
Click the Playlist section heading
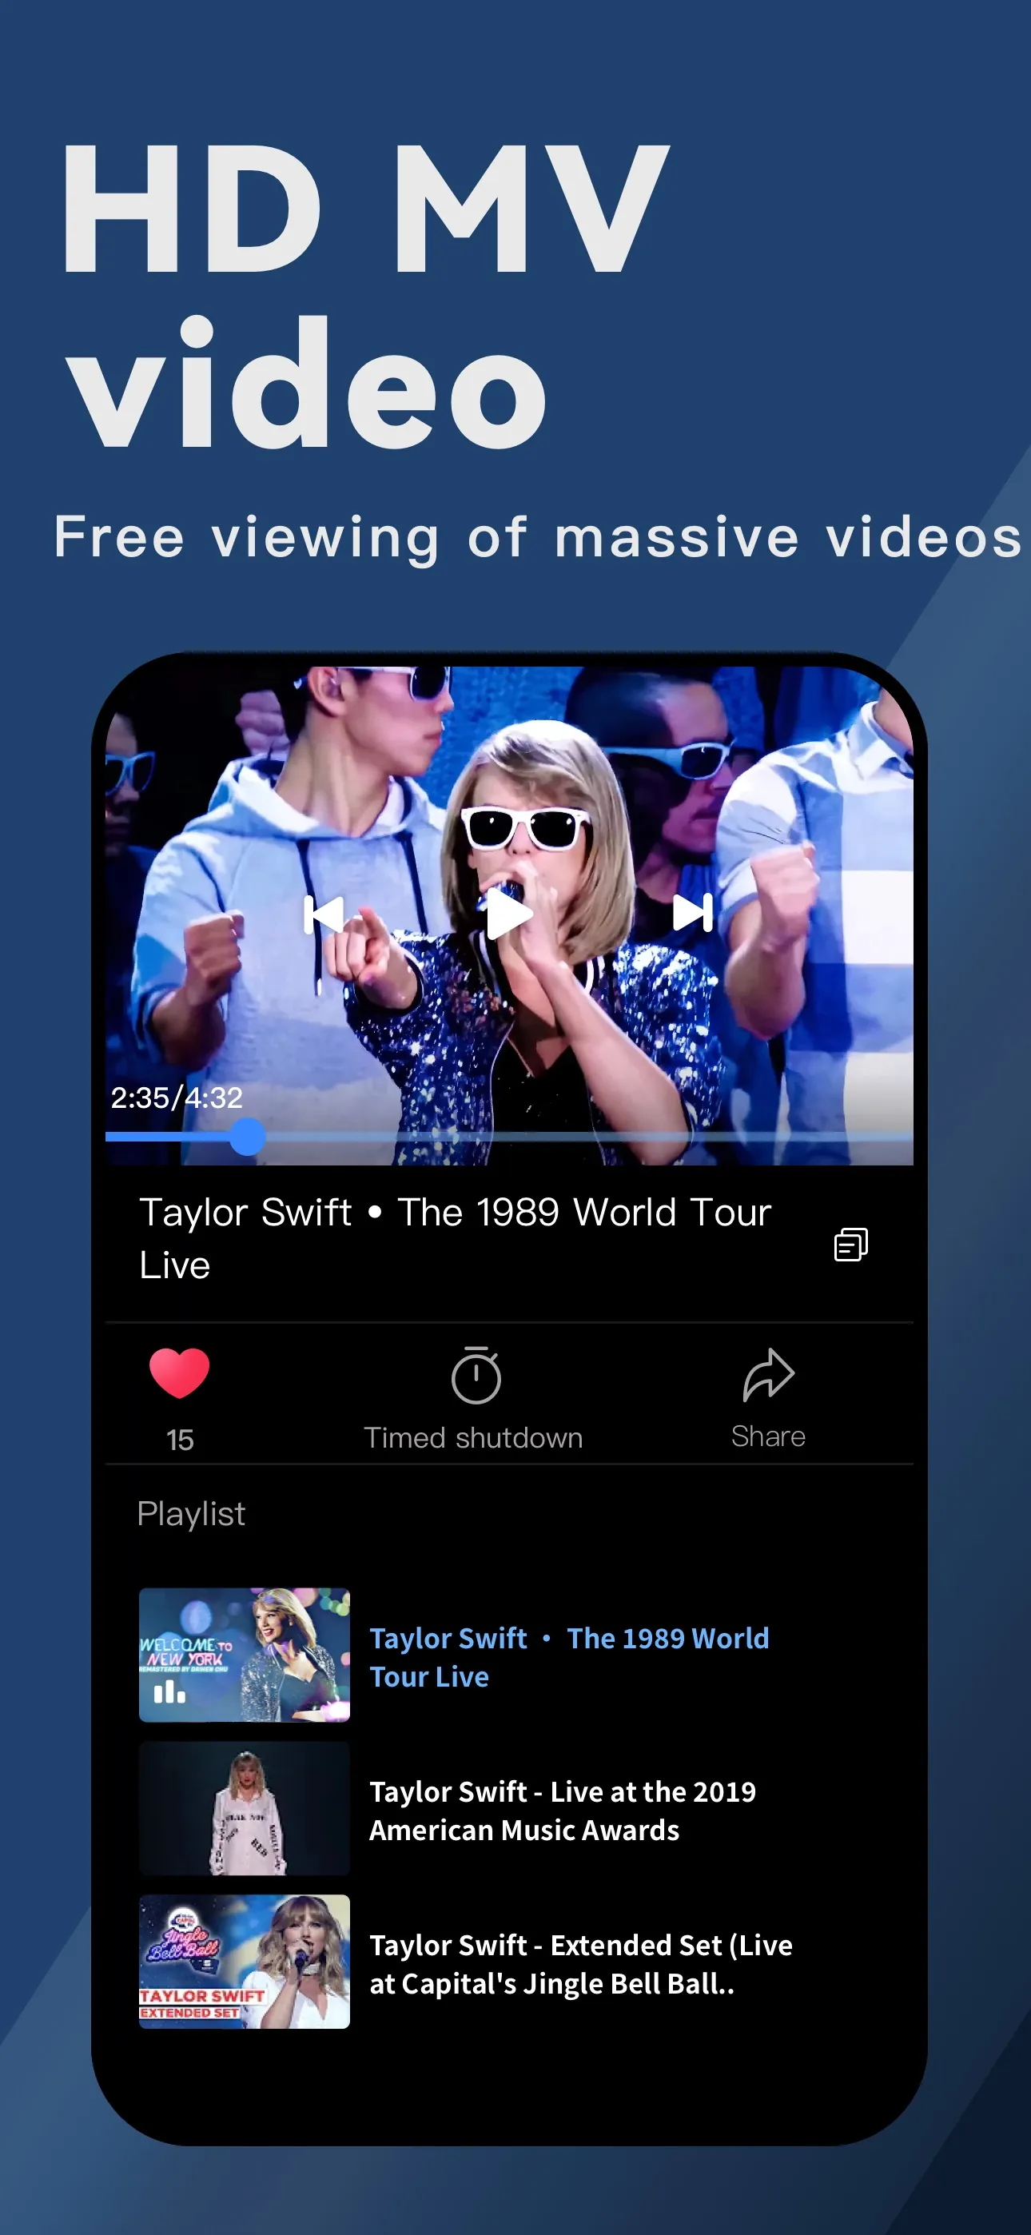[191, 1514]
